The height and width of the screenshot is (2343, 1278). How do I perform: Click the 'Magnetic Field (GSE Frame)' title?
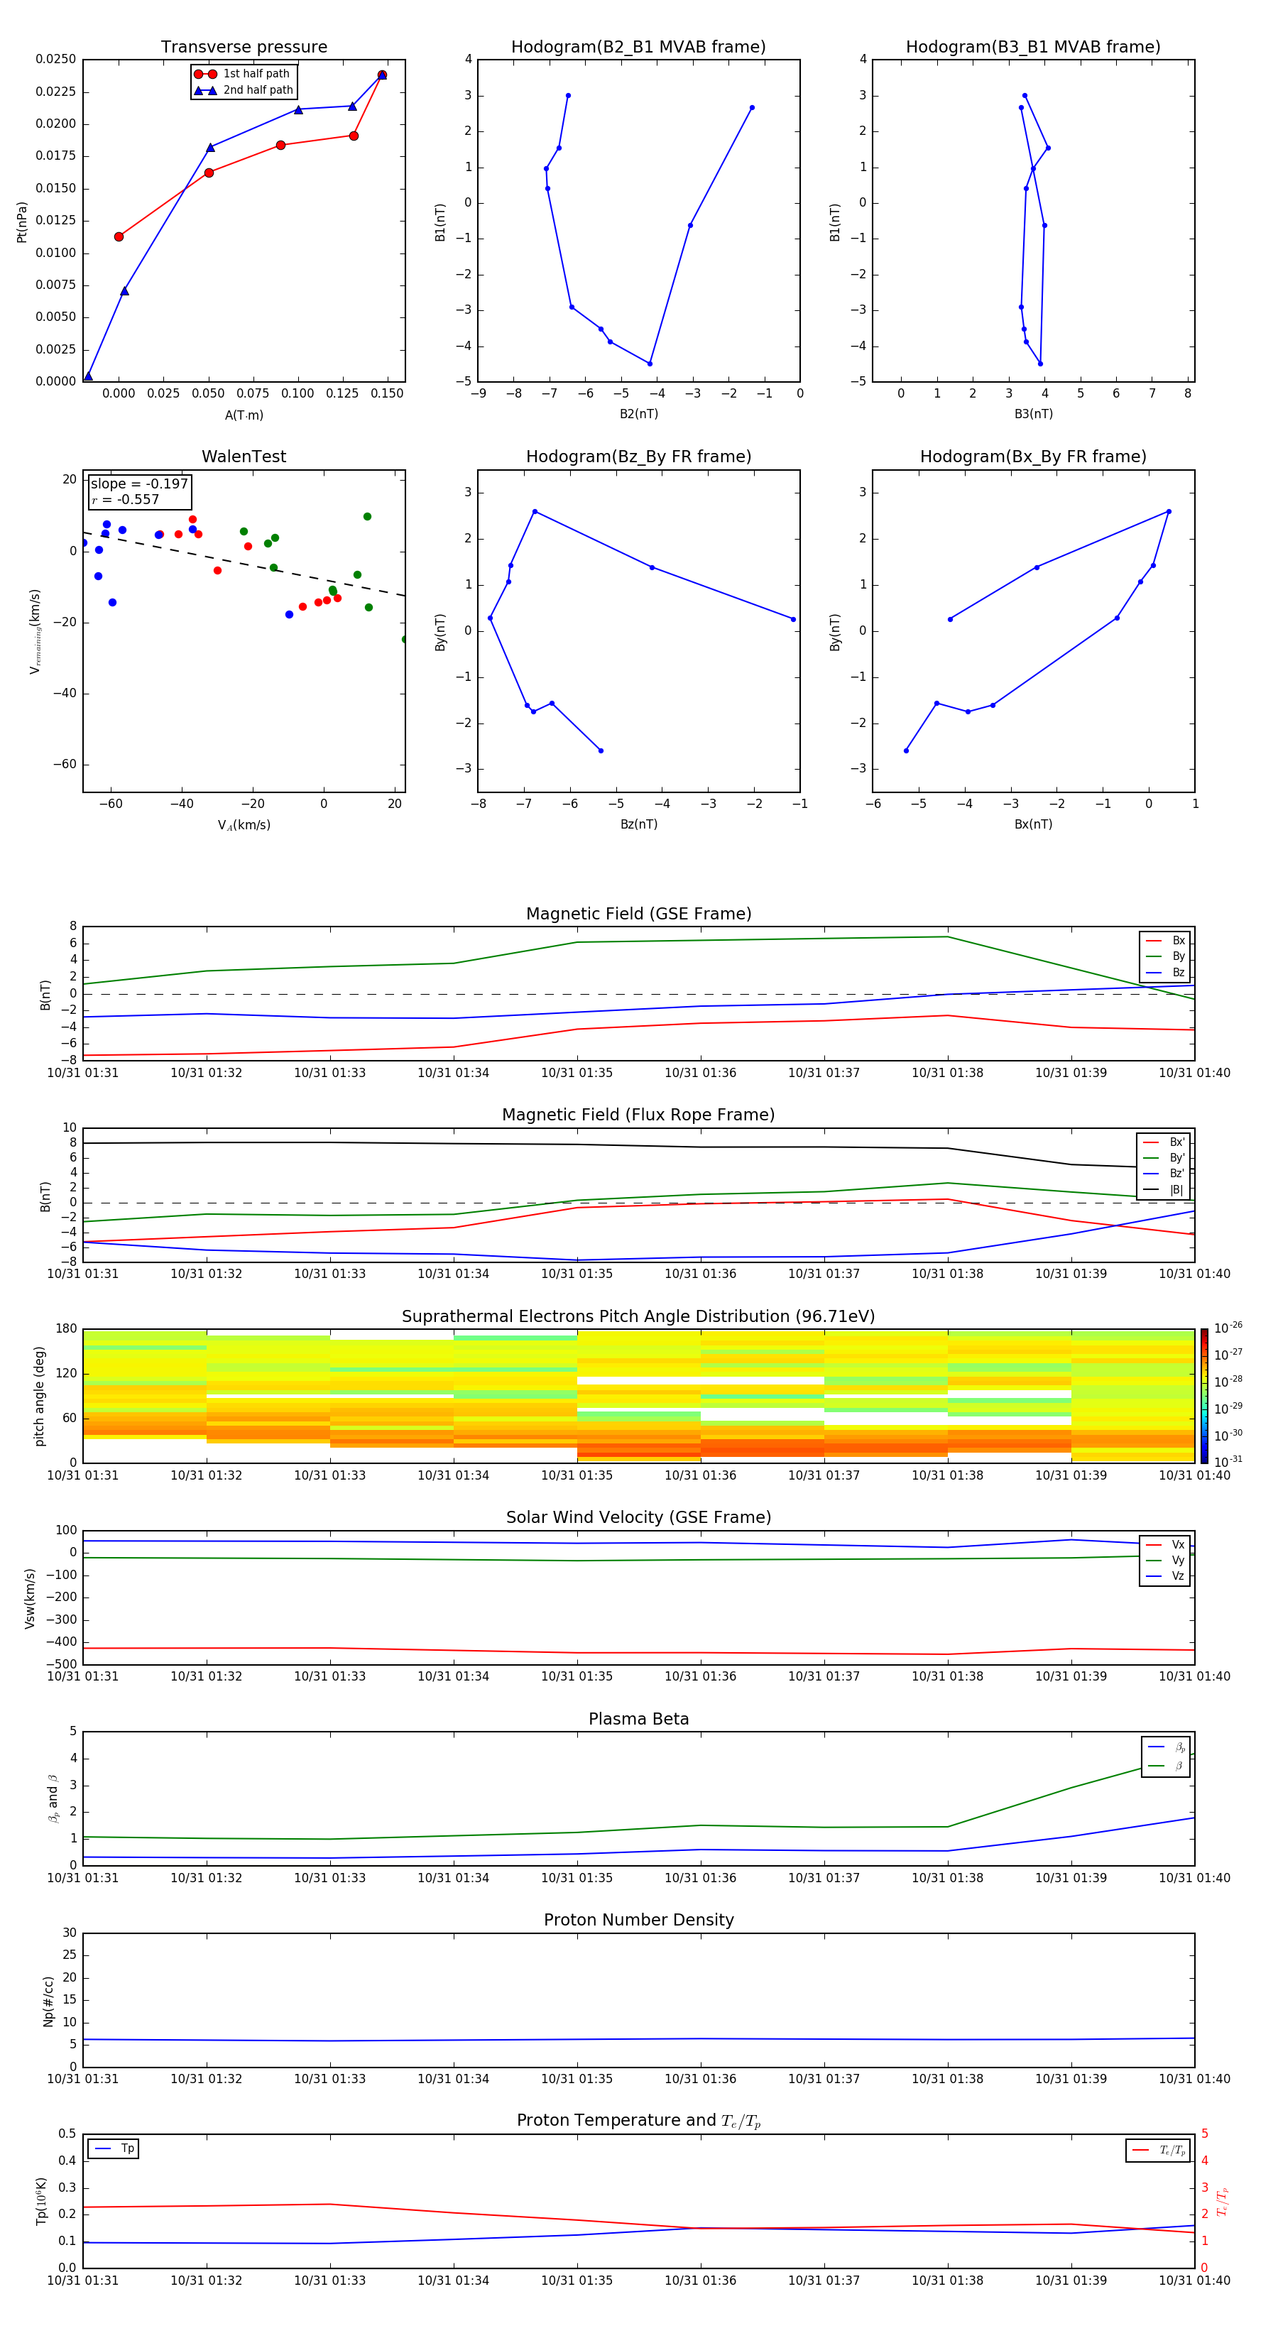pyautogui.click(x=638, y=914)
